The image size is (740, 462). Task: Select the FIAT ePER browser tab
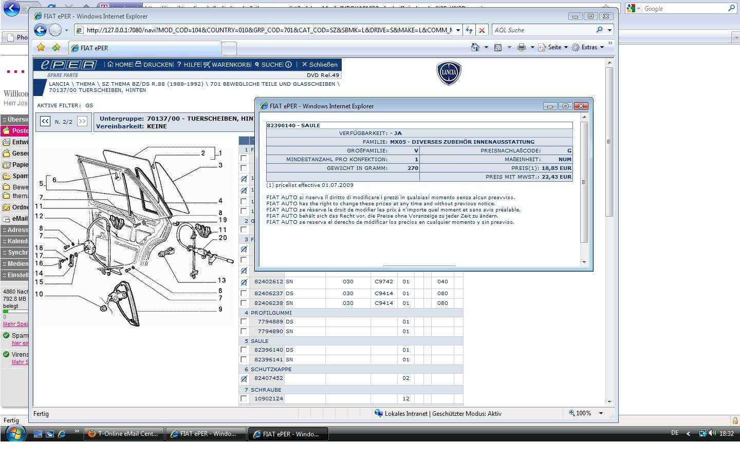tap(144, 48)
